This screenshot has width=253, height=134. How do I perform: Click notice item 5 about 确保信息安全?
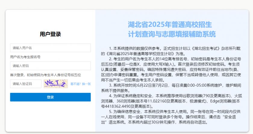(171, 117)
